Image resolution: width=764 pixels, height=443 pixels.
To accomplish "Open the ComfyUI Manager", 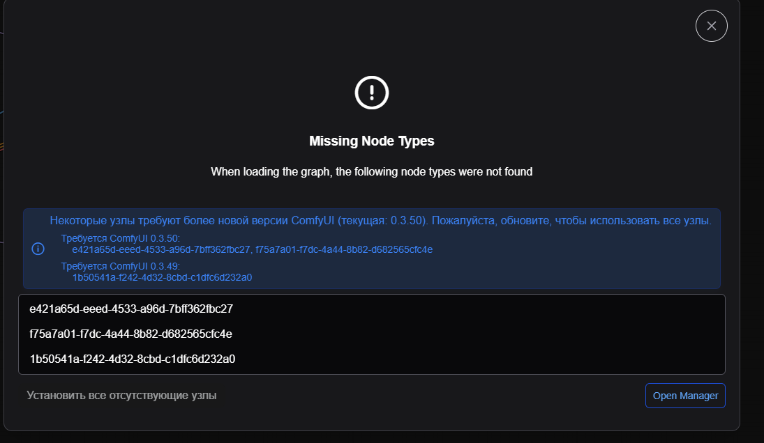I will tap(685, 396).
